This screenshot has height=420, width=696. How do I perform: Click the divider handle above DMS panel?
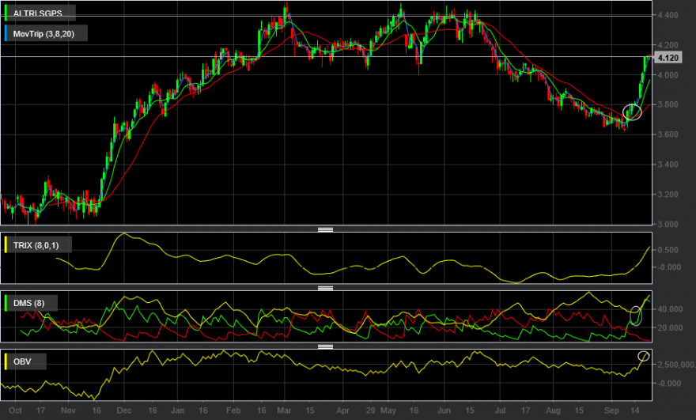[x=325, y=288]
